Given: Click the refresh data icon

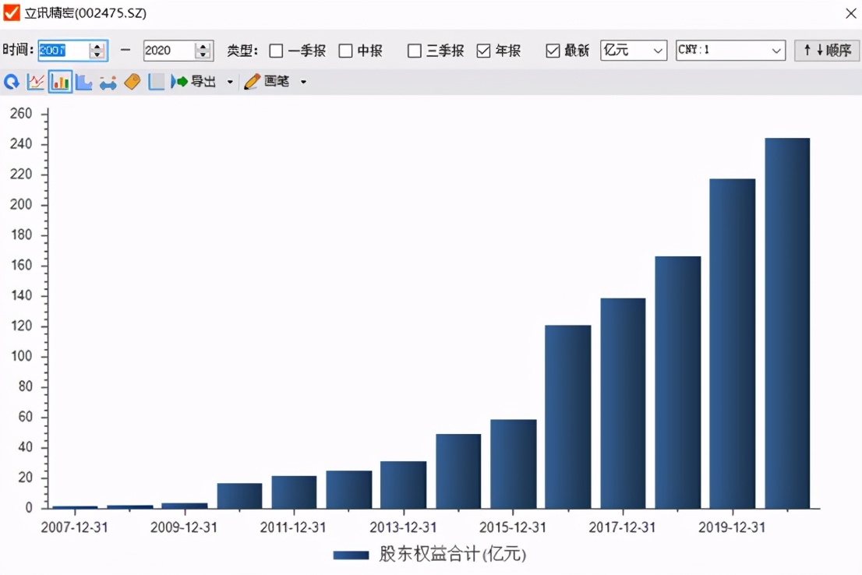Looking at the screenshot, I should (x=11, y=81).
